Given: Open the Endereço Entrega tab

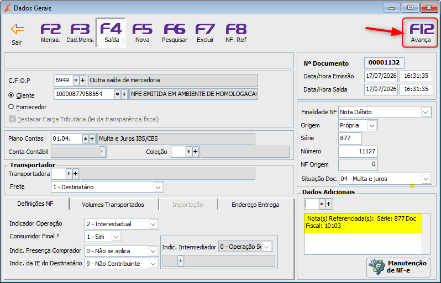Looking at the screenshot, I should click(255, 205).
